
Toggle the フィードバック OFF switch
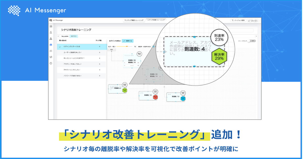pyautogui.click(x=251, y=41)
